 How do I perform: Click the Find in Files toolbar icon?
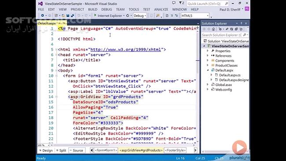point(158,16)
